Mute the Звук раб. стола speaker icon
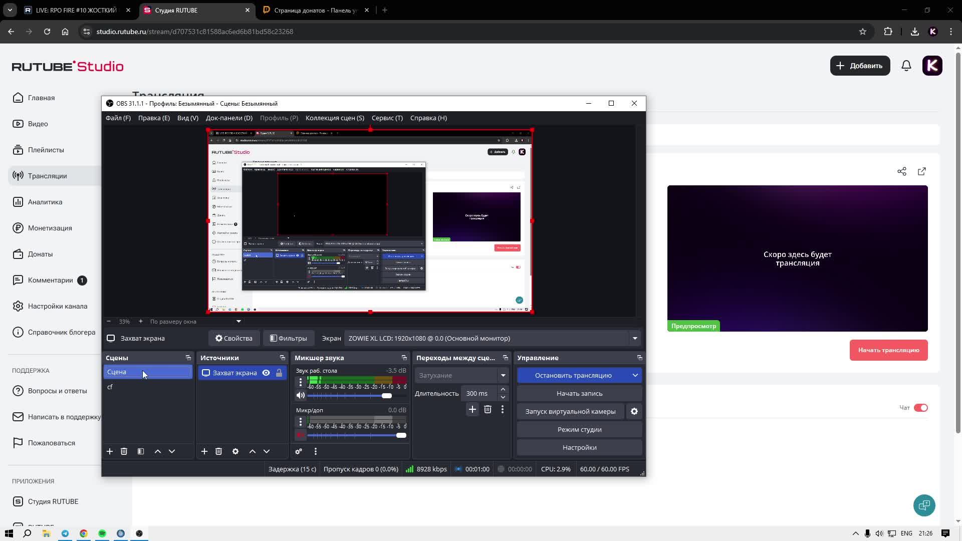Image resolution: width=962 pixels, height=541 pixels. pyautogui.click(x=301, y=395)
